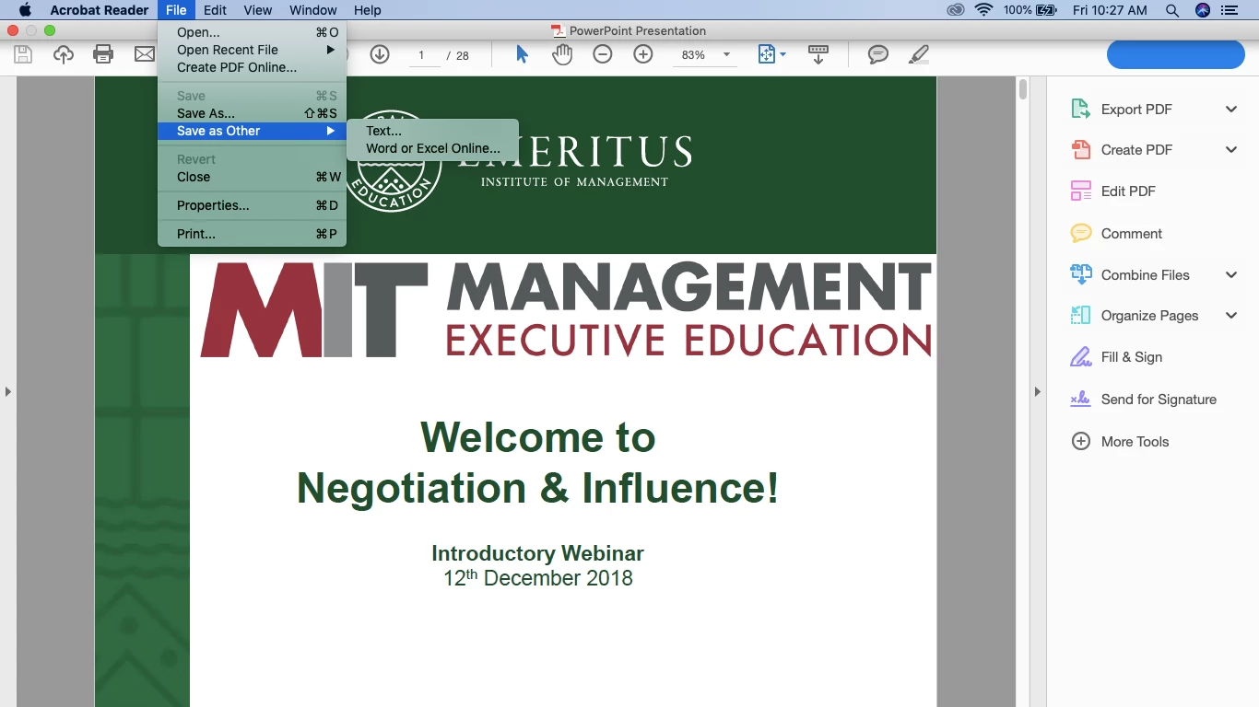
Task: Open the Edit menu
Action: point(215,10)
